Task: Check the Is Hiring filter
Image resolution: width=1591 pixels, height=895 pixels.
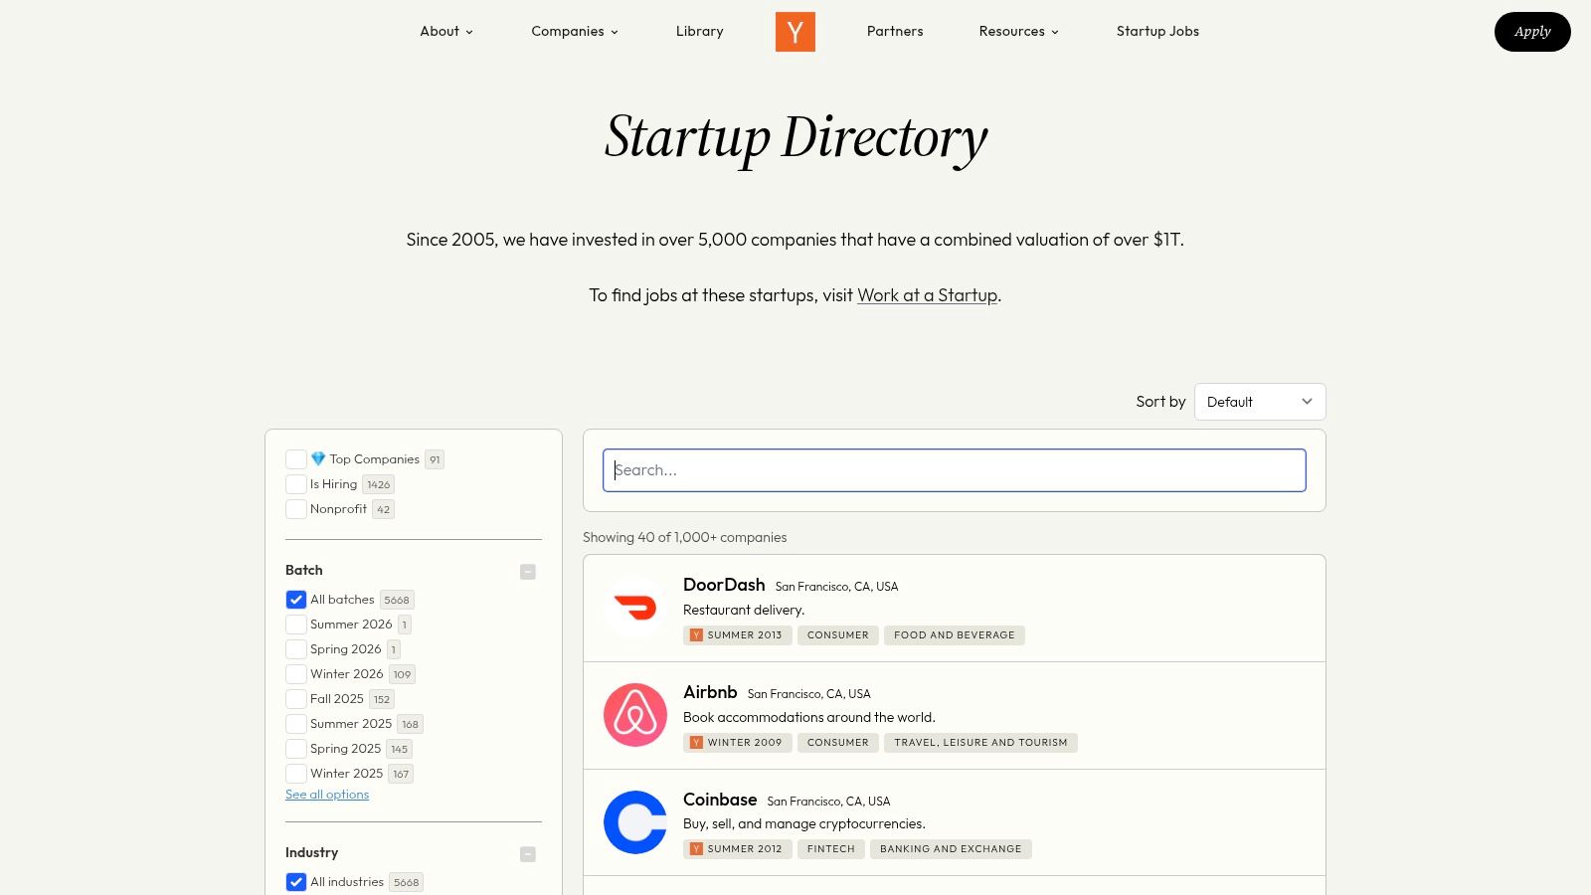Action: (x=296, y=483)
